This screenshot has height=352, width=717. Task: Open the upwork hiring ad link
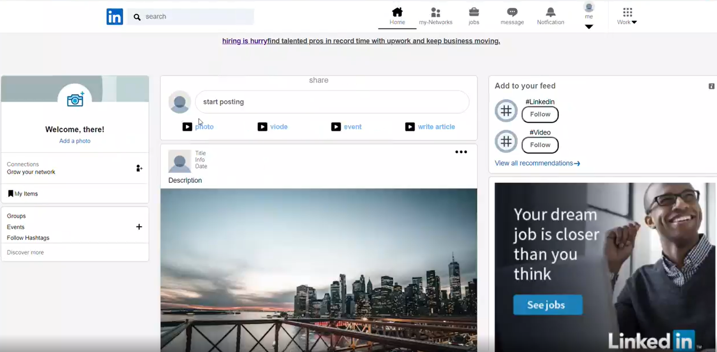pyautogui.click(x=361, y=41)
